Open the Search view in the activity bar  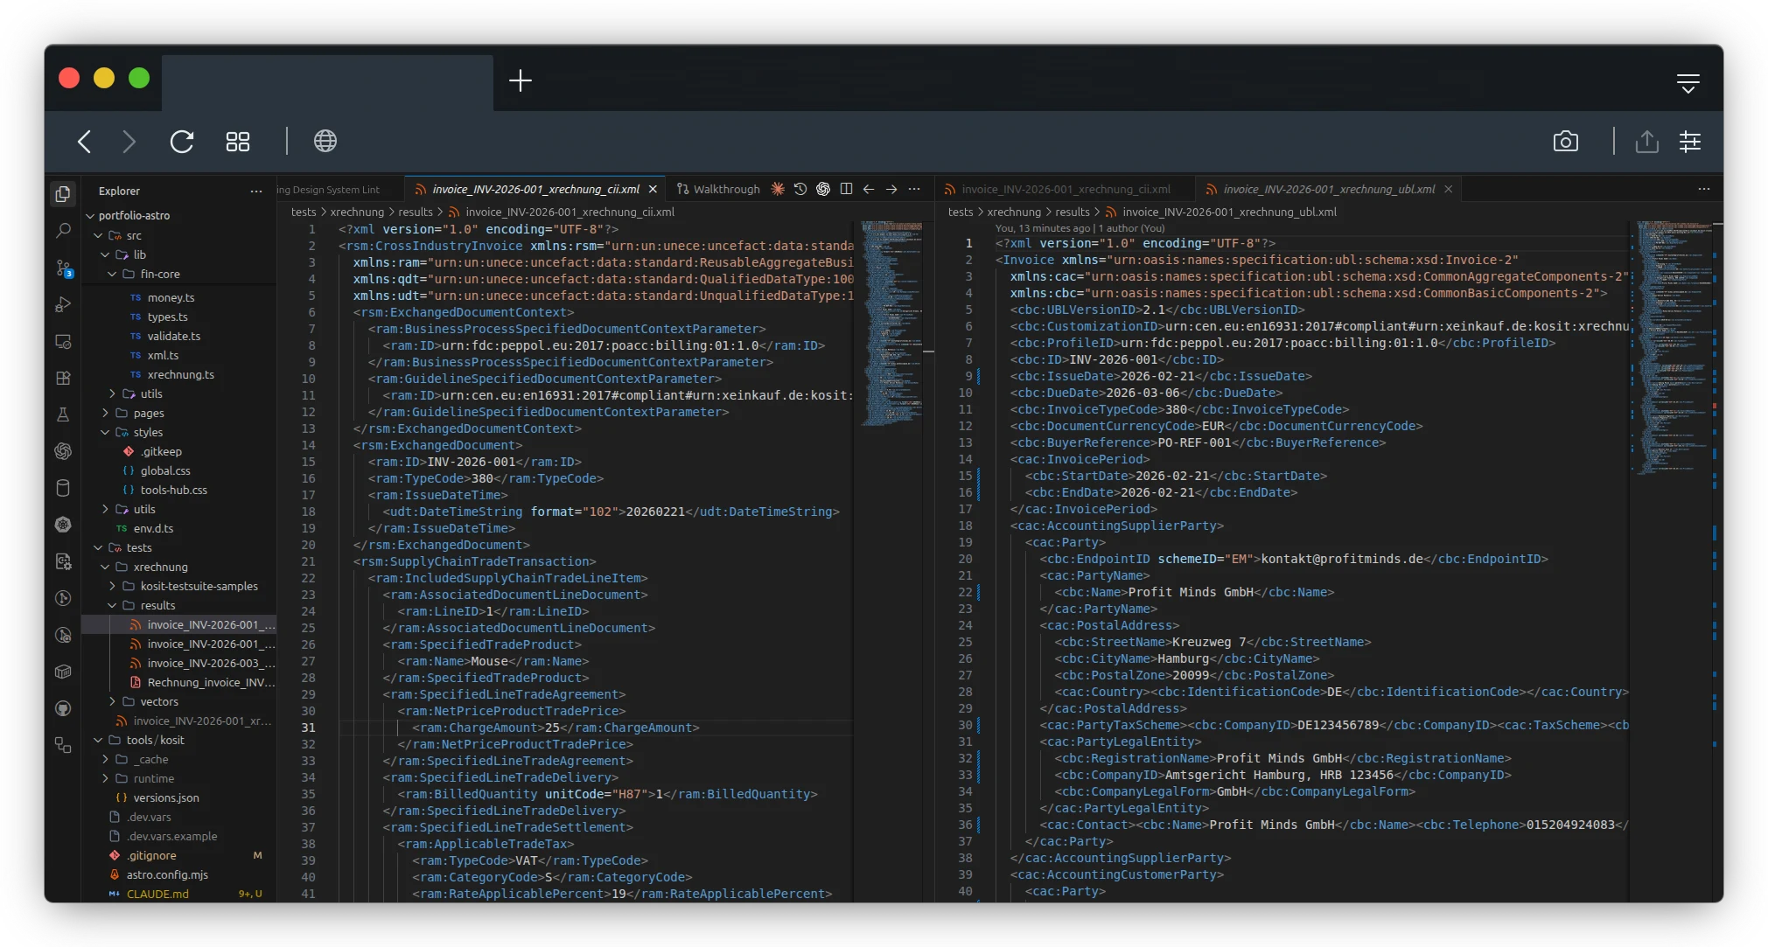point(63,230)
